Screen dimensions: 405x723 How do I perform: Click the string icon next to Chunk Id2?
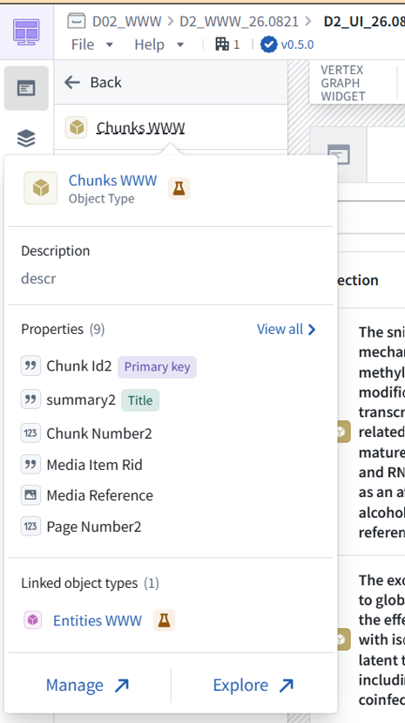pyautogui.click(x=30, y=366)
